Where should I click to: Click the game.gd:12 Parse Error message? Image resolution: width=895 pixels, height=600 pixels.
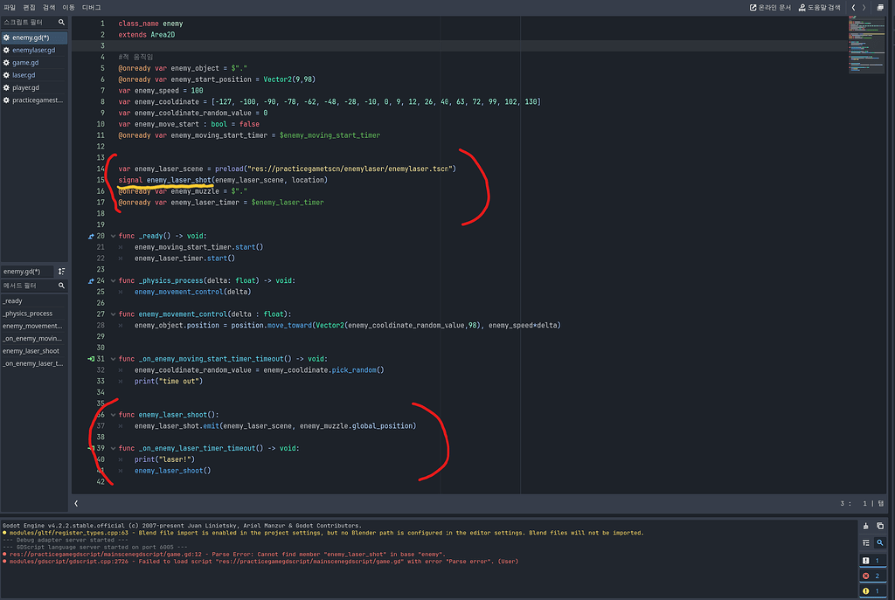click(226, 555)
